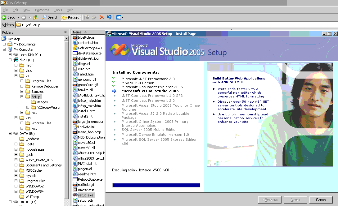This screenshot has width=338, height=206.
Task: Expand the msdn folder node
Action: point(16,65)
